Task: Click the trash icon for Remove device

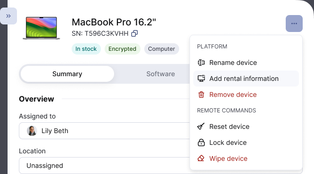Action: click(x=201, y=95)
